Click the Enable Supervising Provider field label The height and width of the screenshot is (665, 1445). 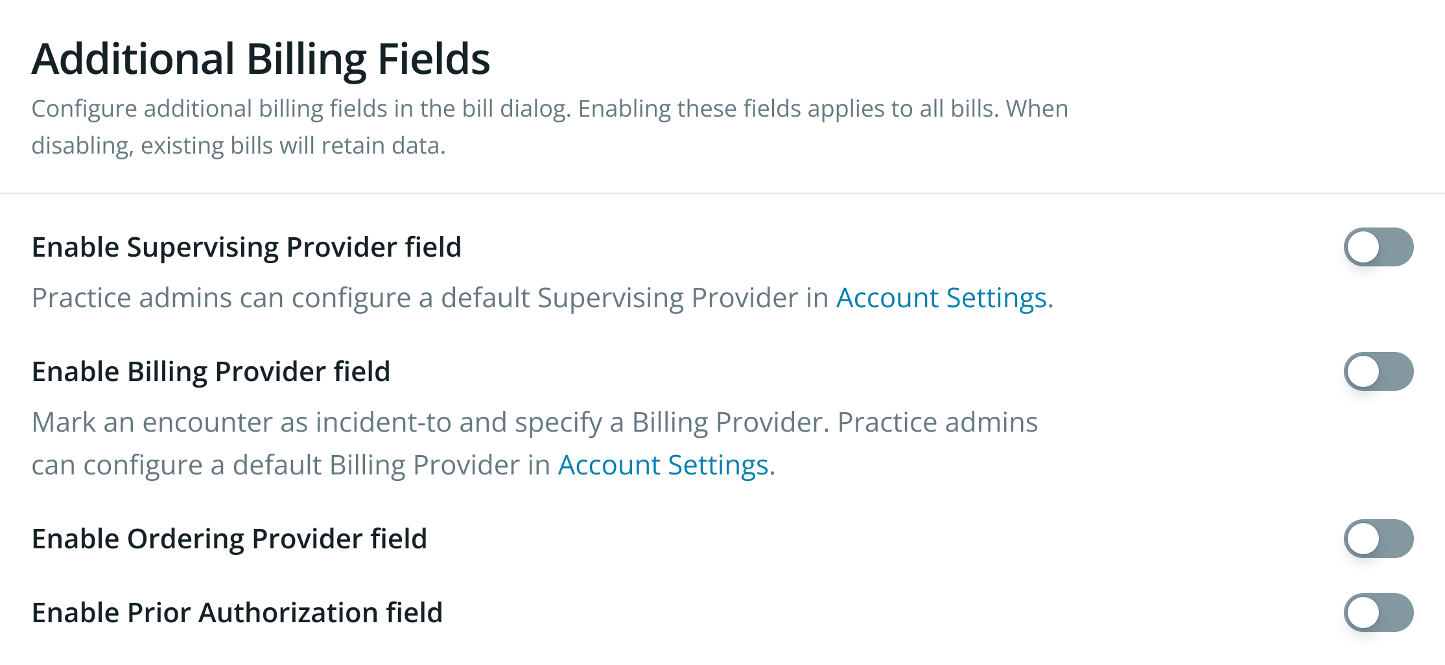coord(246,248)
